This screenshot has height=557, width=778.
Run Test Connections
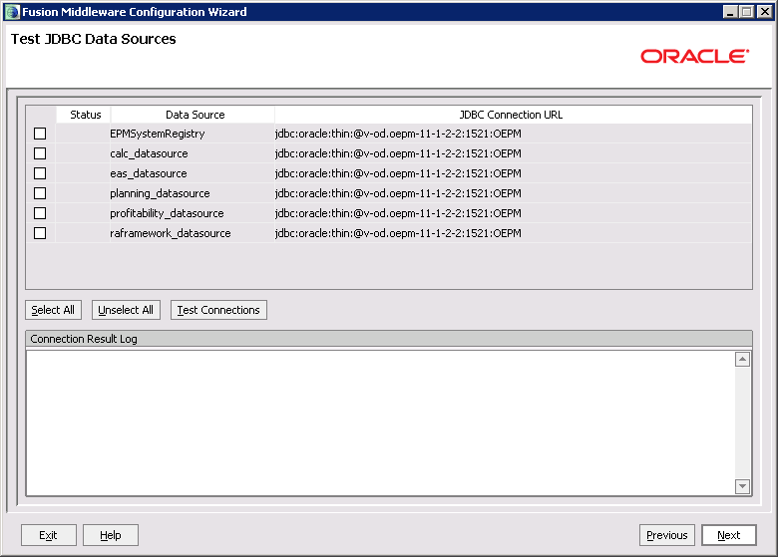218,310
